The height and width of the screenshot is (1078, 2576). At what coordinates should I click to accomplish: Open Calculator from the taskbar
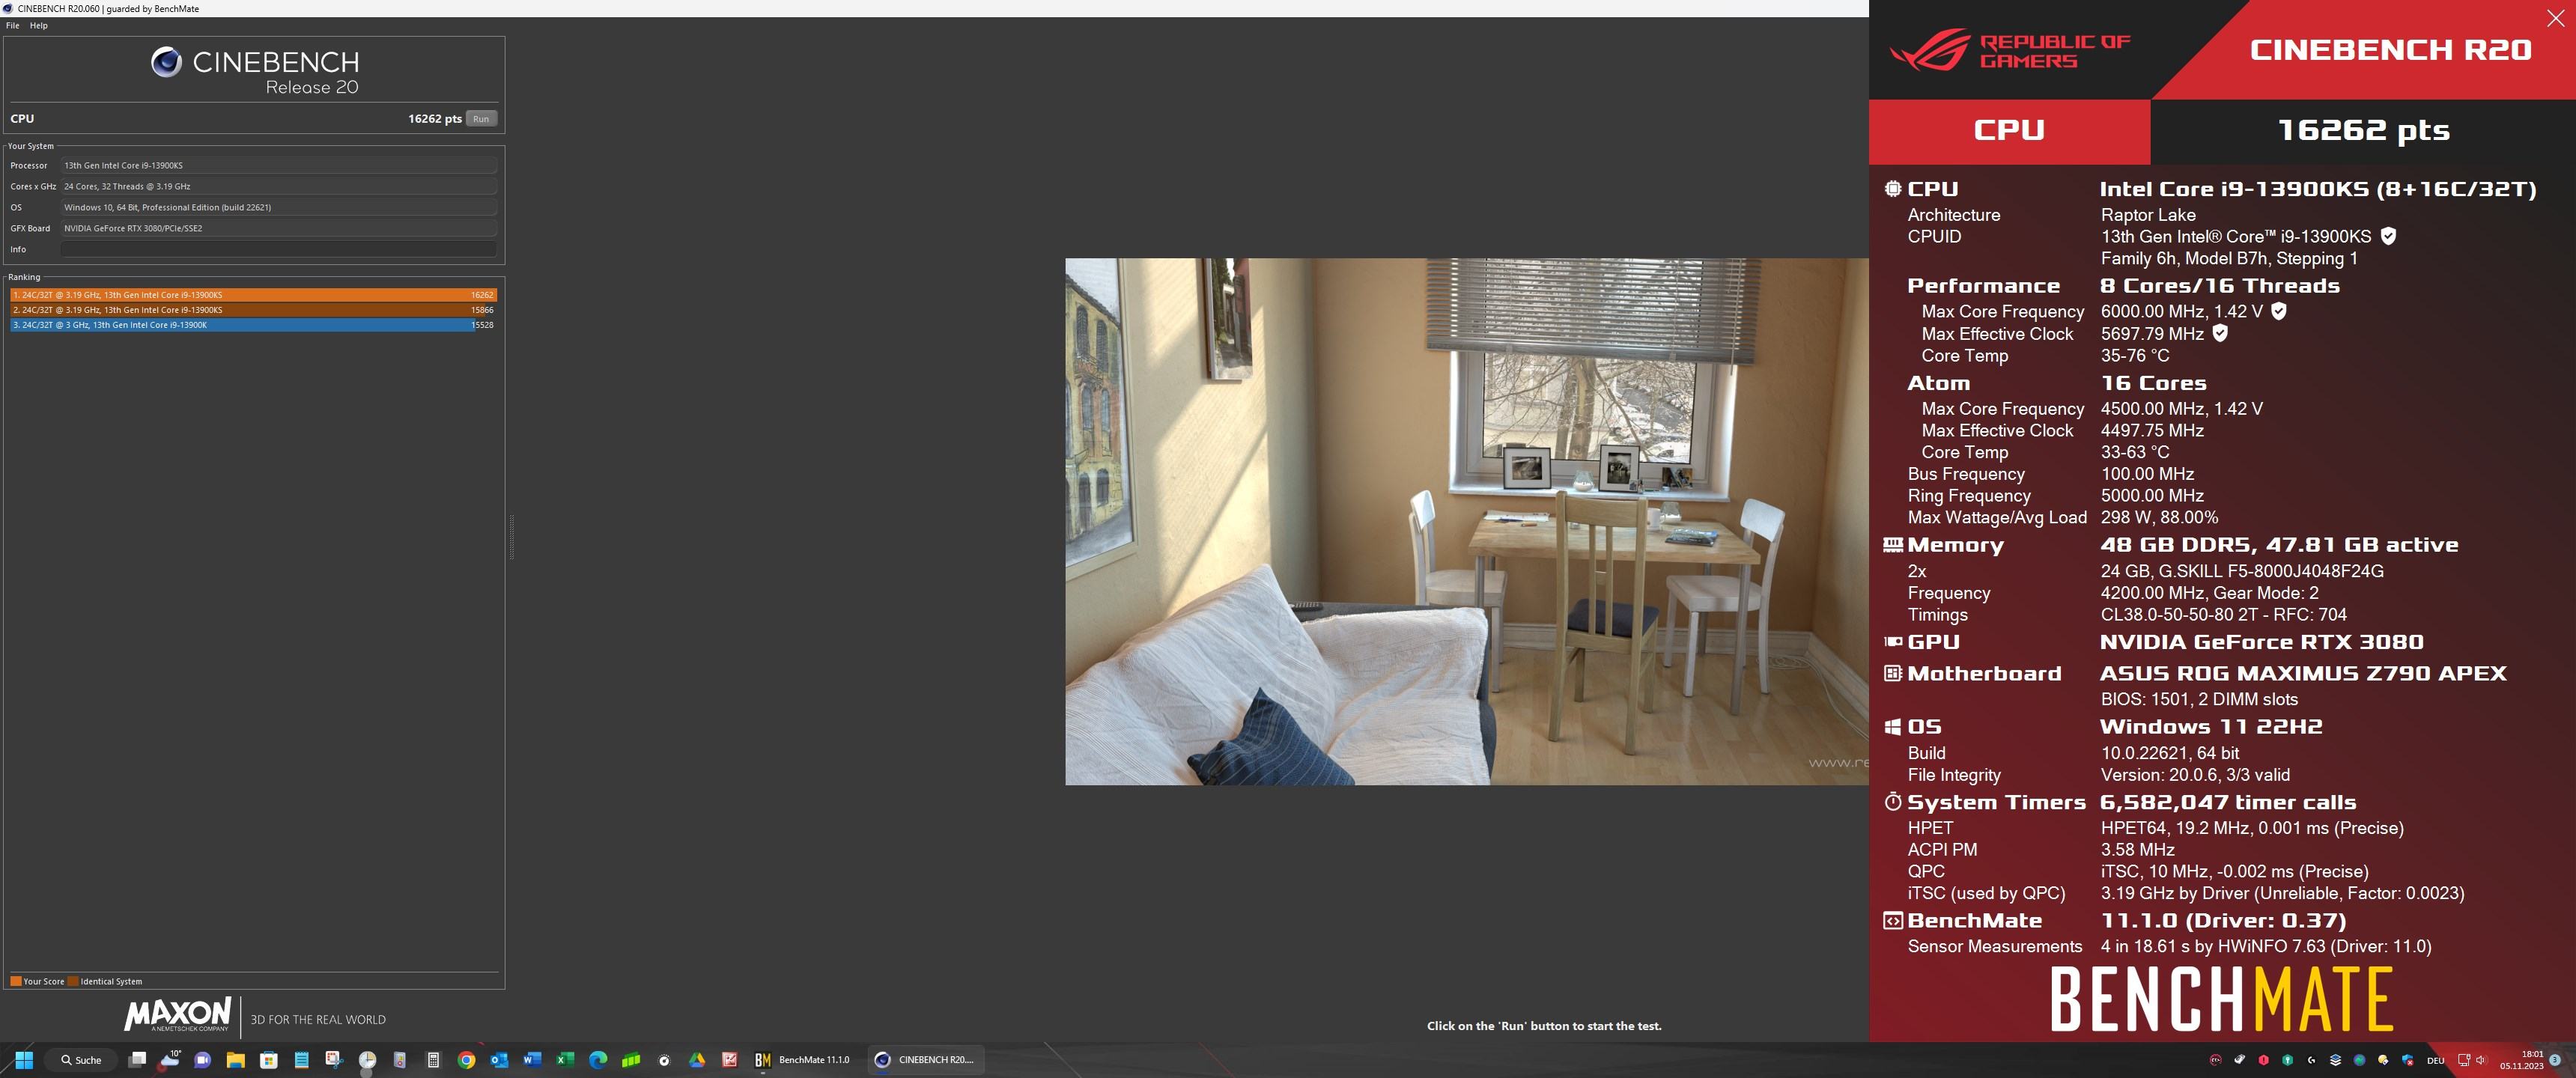click(x=433, y=1060)
